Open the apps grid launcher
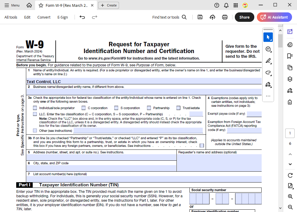Viewport: 297px width, 212px height. click(x=236, y=5)
